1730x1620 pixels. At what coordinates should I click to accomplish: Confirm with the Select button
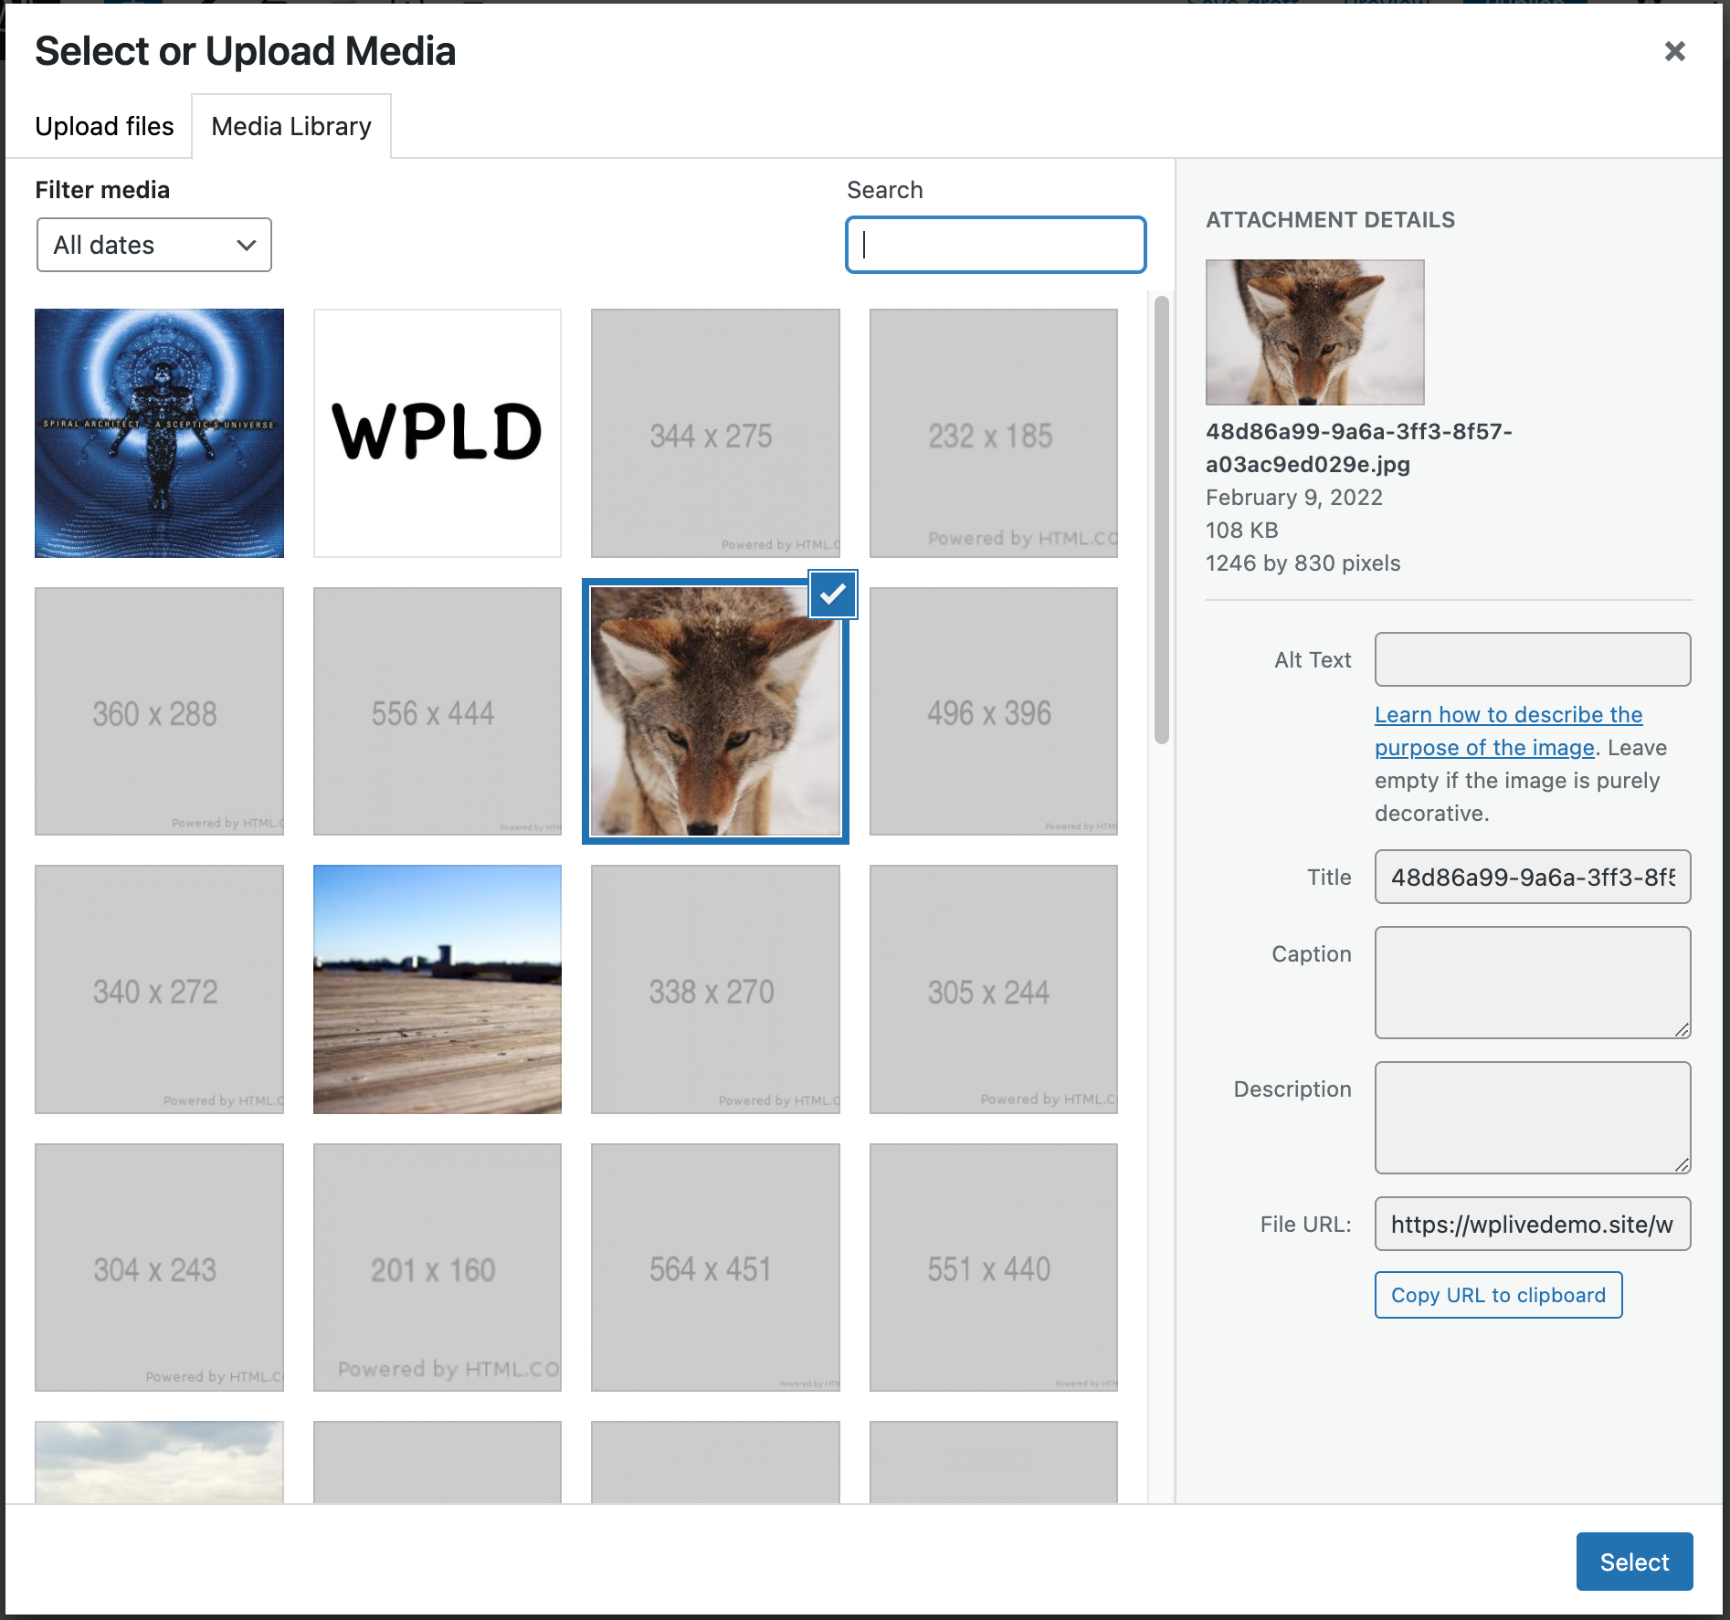1634,1562
